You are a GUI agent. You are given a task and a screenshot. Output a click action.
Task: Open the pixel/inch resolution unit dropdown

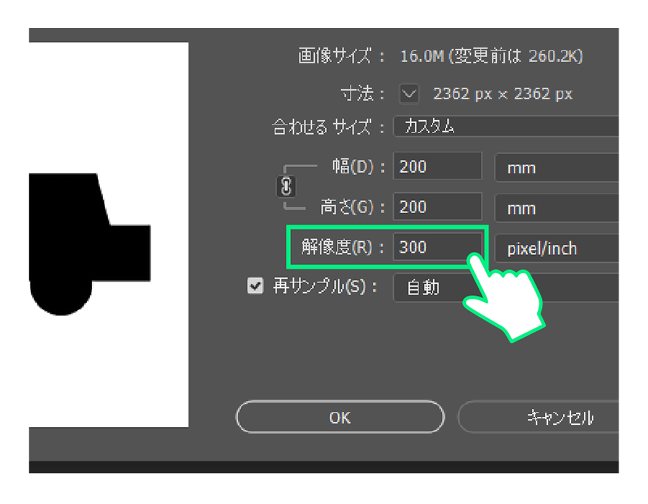[x=557, y=248]
